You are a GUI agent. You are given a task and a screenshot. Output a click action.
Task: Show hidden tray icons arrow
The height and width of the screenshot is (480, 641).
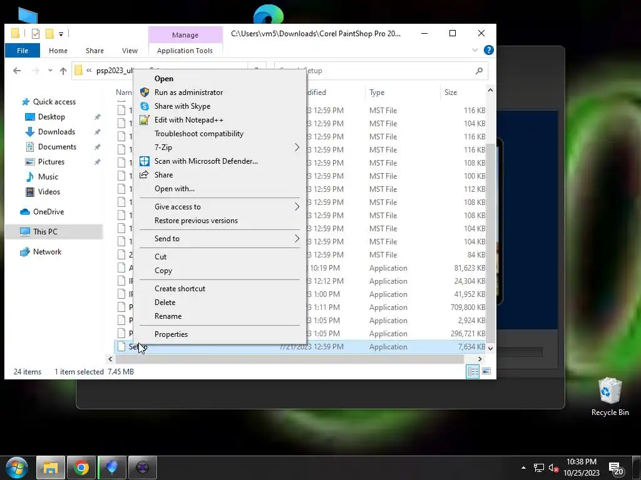(523, 467)
